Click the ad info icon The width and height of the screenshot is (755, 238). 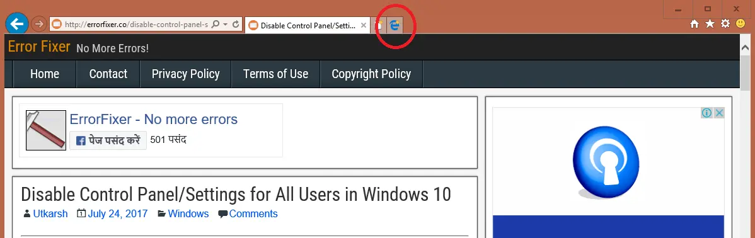pyautogui.click(x=706, y=113)
